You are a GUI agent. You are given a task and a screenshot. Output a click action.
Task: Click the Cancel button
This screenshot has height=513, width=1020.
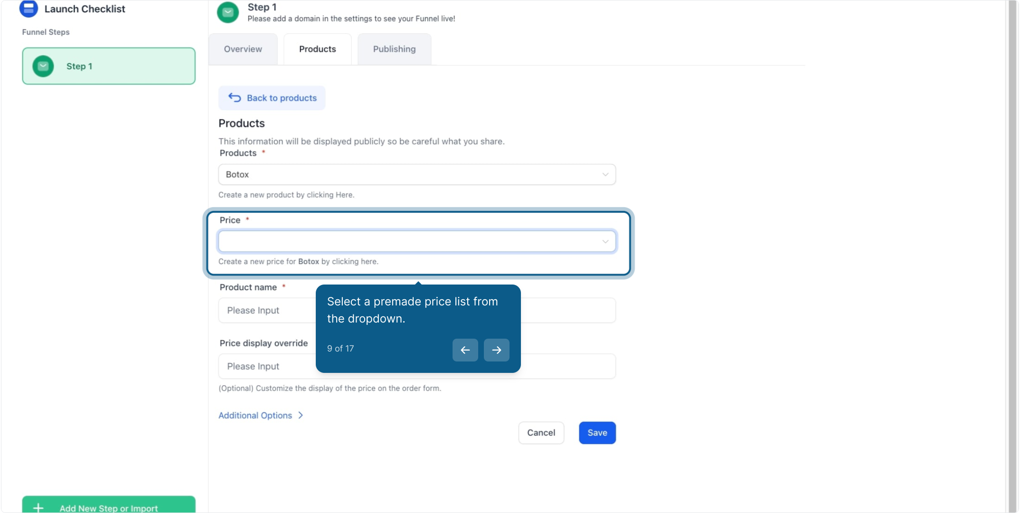tap(541, 433)
